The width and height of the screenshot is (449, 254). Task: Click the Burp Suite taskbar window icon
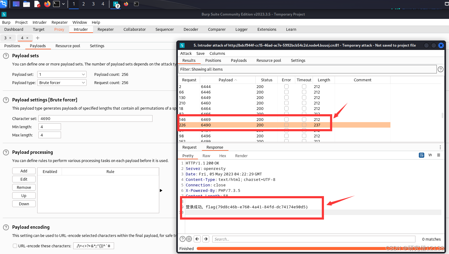tap(116, 4)
